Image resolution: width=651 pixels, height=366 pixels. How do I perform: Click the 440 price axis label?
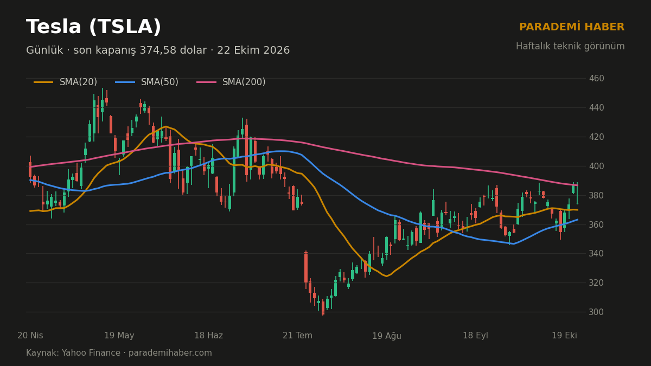(x=597, y=107)
